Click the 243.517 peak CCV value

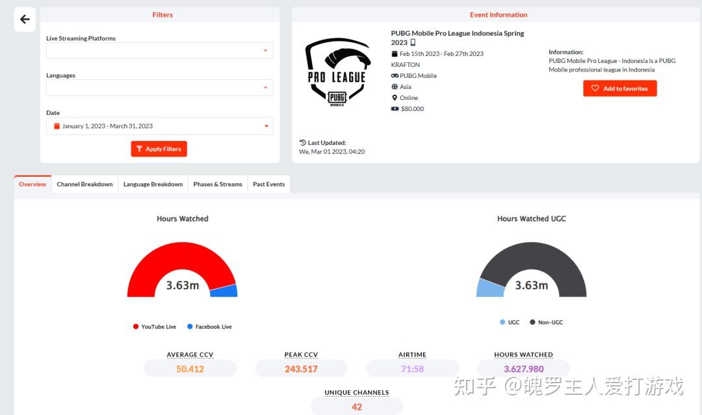point(301,369)
